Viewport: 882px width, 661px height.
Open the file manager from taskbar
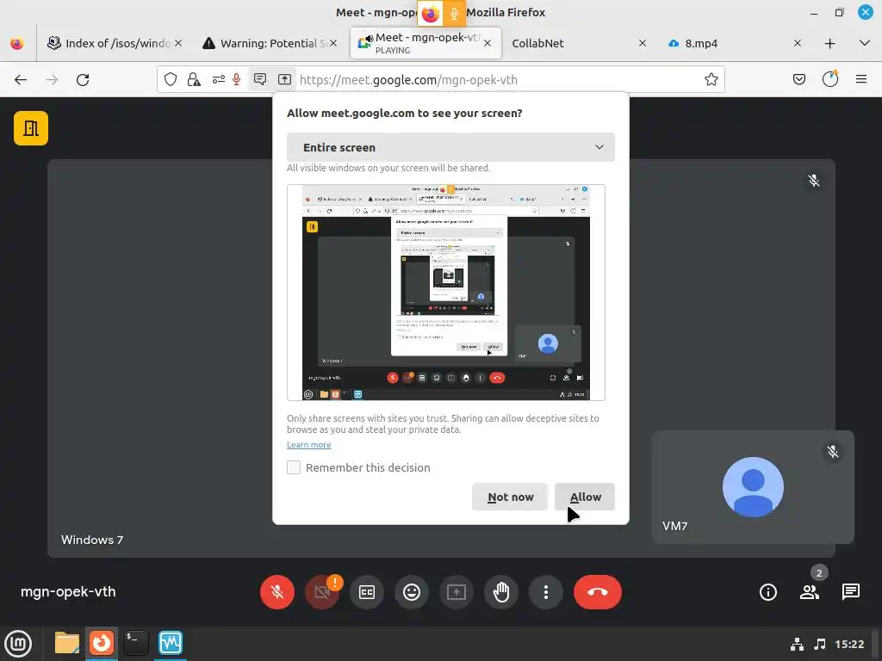[67, 644]
